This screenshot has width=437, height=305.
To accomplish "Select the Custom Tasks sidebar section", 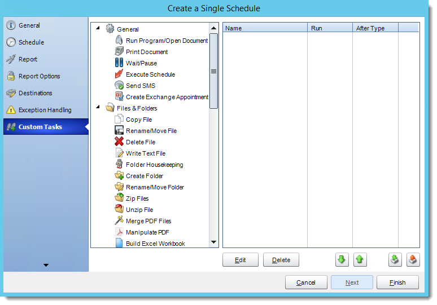I will pyautogui.click(x=46, y=127).
